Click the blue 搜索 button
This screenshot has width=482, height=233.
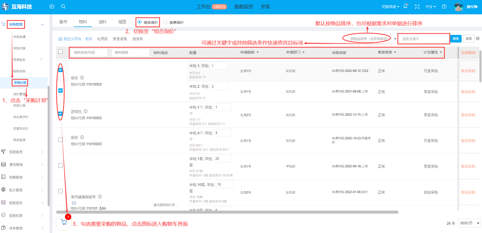[456, 39]
